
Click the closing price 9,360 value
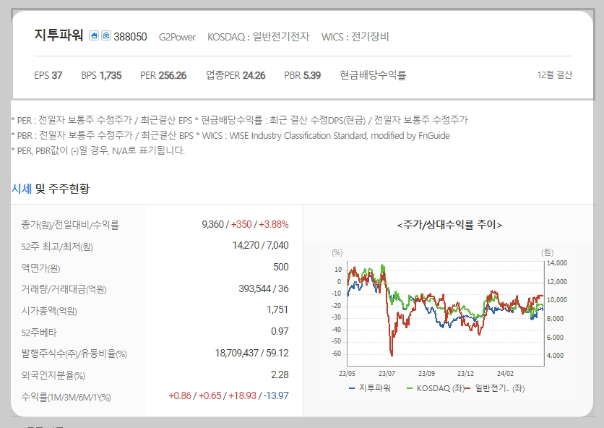[x=212, y=224]
